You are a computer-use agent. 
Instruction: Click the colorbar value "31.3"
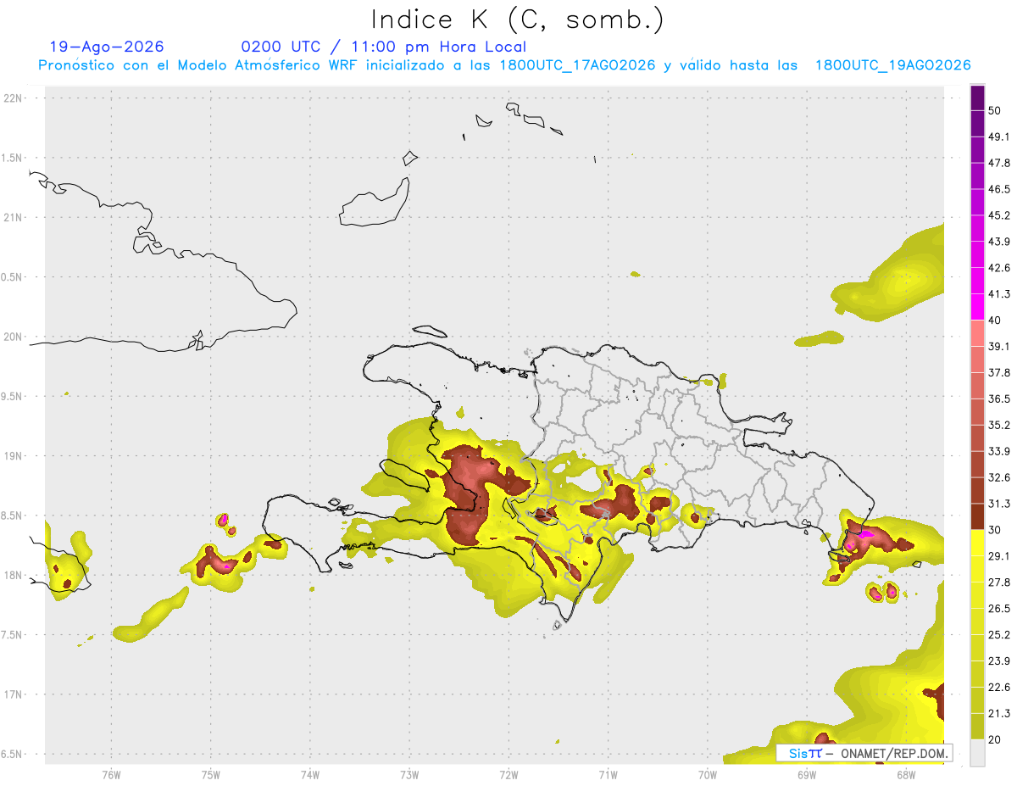(999, 504)
